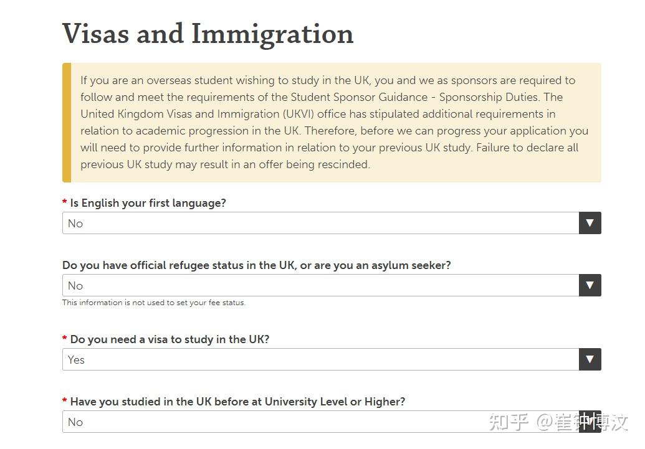Click the 'Visas and Immigration' page heading

[x=208, y=34]
